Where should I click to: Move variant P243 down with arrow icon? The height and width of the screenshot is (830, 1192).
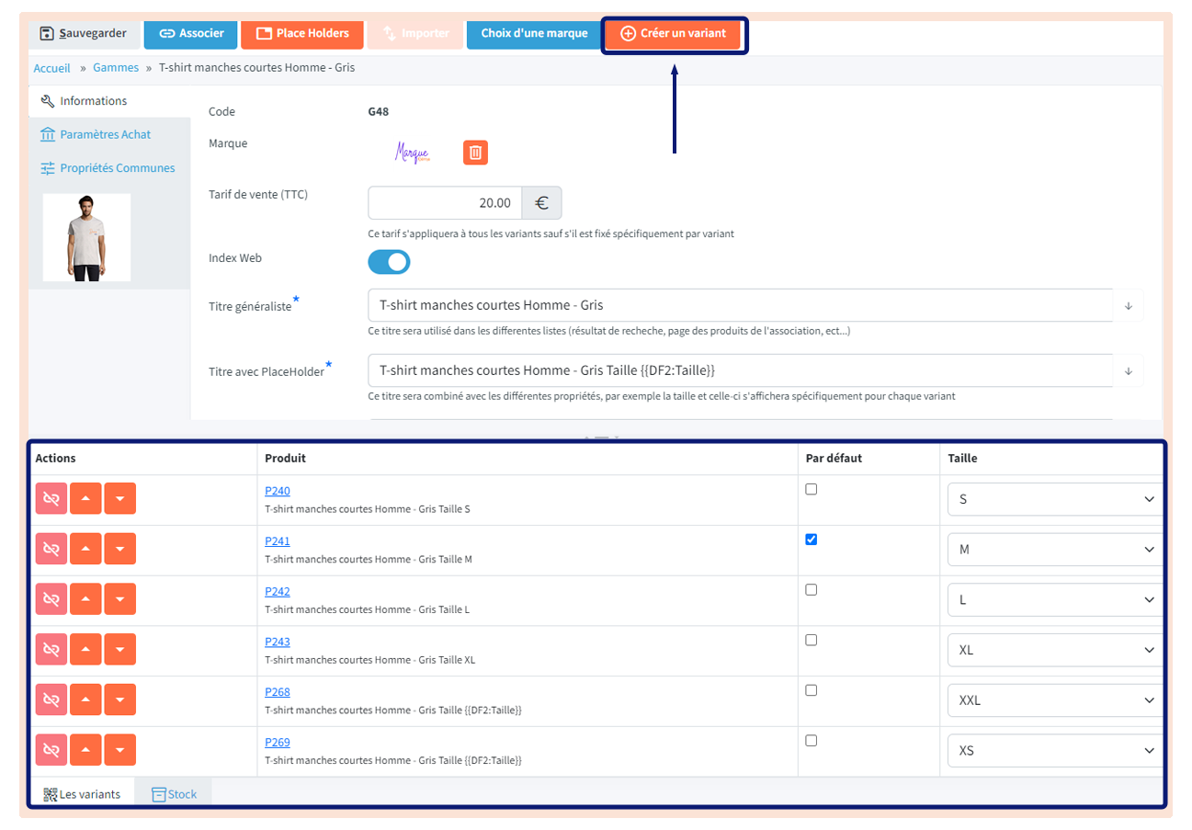coord(120,649)
